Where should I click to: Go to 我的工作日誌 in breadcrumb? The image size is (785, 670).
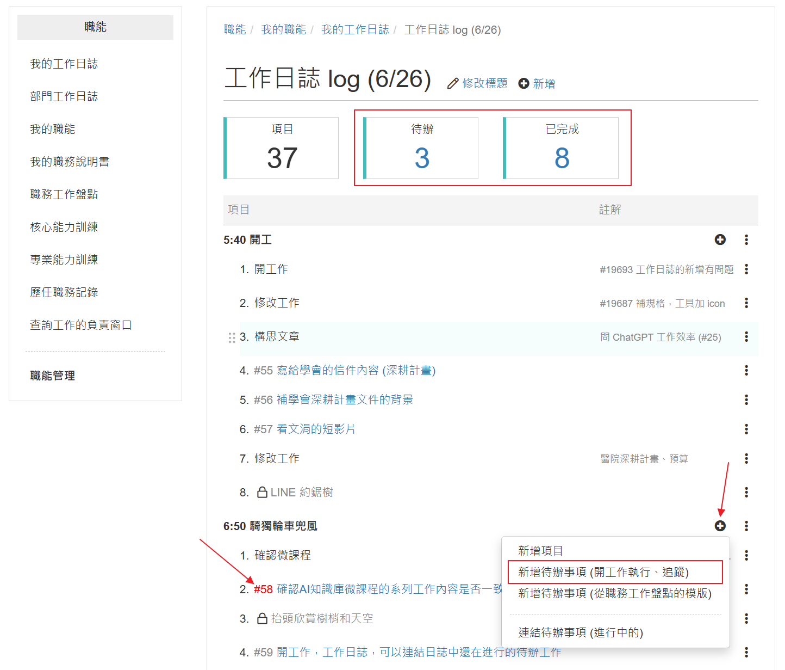pyautogui.click(x=354, y=30)
